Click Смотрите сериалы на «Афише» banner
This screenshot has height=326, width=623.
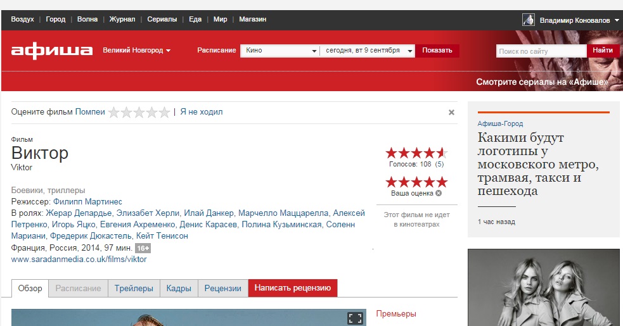(x=542, y=82)
